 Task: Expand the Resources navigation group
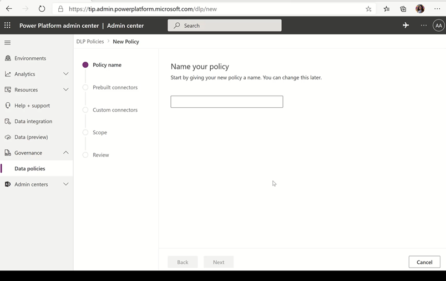pos(65,89)
